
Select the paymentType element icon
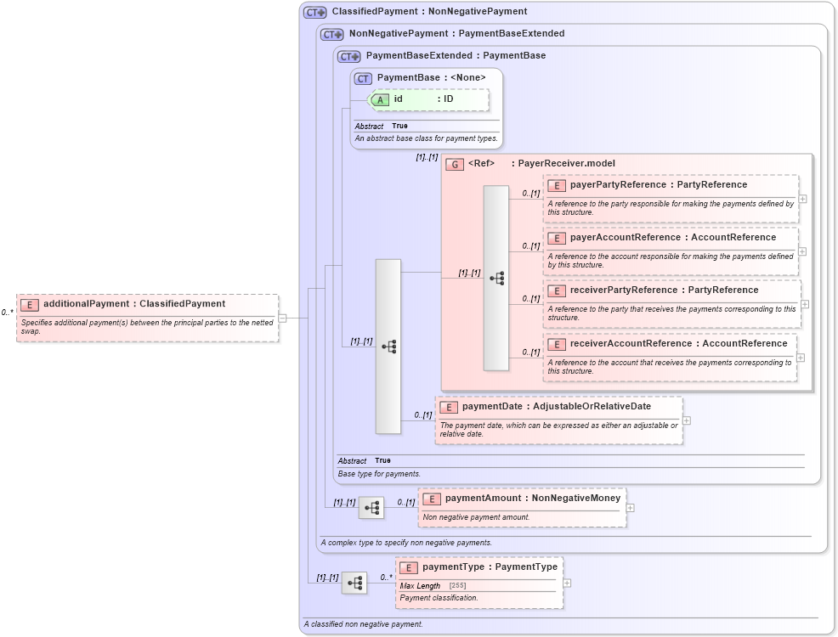coord(408,567)
